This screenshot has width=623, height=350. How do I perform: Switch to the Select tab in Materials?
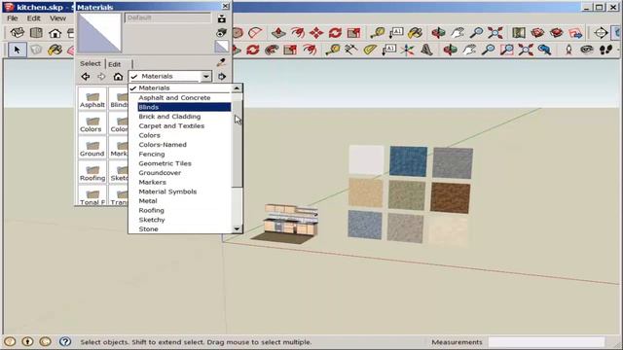(91, 63)
